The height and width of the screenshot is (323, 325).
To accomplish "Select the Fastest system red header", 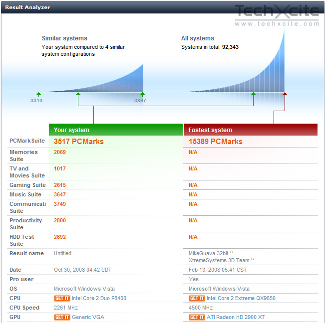I will coord(251,130).
